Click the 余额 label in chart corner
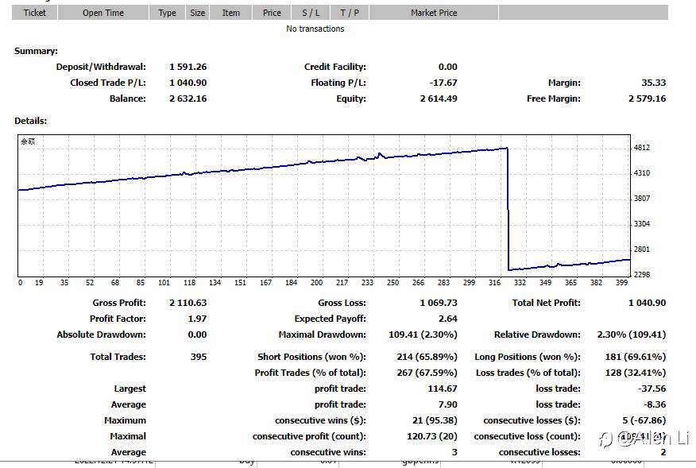The width and height of the screenshot is (696, 468). click(28, 141)
